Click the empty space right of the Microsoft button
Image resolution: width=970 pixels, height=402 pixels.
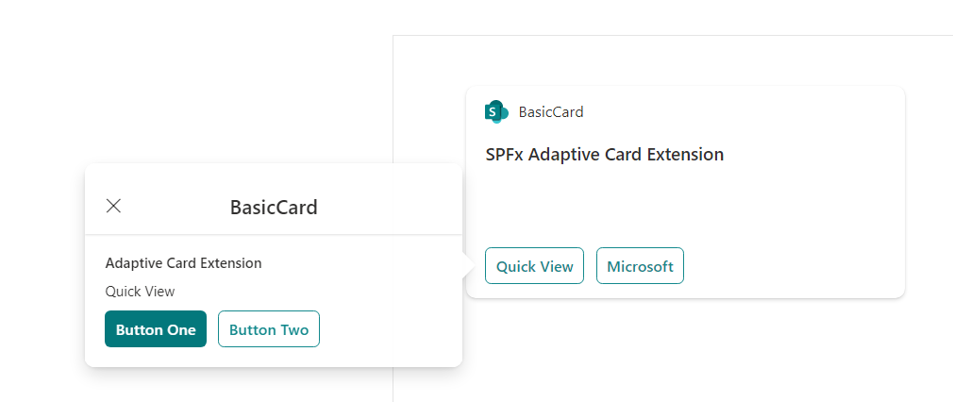(793, 266)
